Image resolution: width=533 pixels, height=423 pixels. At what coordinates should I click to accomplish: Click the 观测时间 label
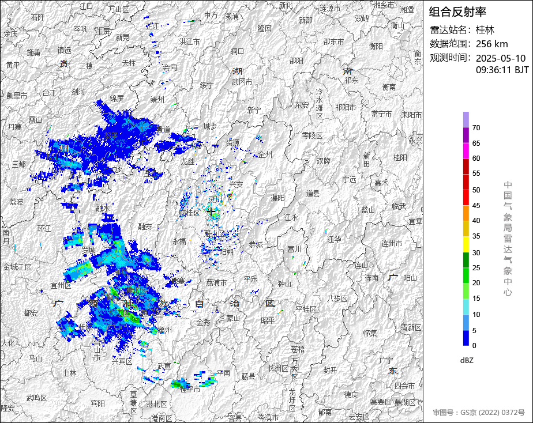coord(451,58)
